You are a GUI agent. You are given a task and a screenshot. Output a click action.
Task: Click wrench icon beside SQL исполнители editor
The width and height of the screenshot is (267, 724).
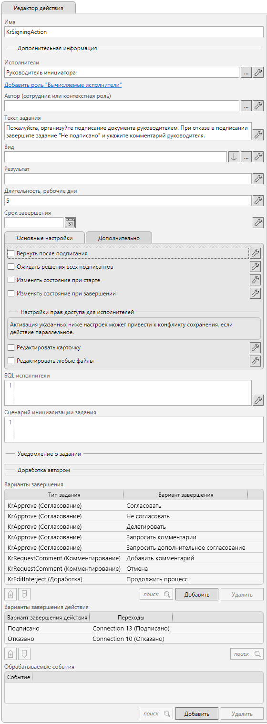click(258, 400)
